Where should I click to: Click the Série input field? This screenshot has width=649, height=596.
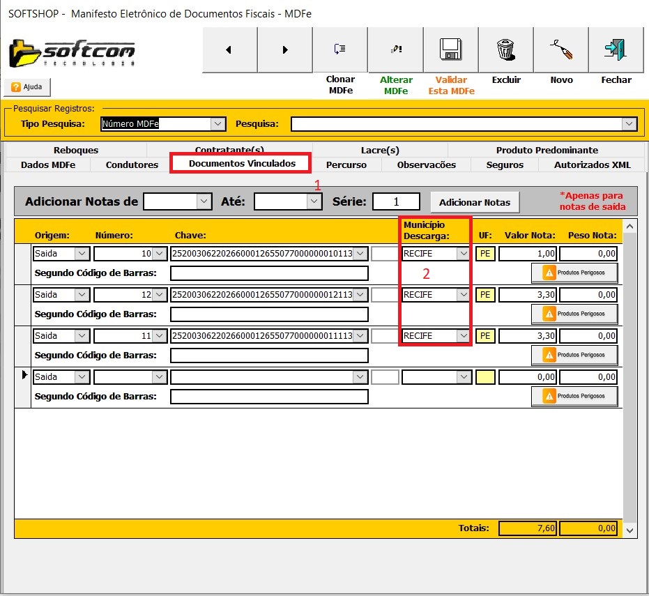(x=396, y=201)
